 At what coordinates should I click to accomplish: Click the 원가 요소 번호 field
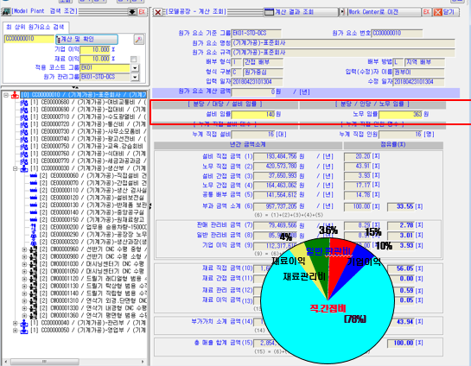point(397,34)
